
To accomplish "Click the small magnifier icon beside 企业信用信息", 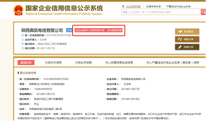I will click(x=123, y=6).
